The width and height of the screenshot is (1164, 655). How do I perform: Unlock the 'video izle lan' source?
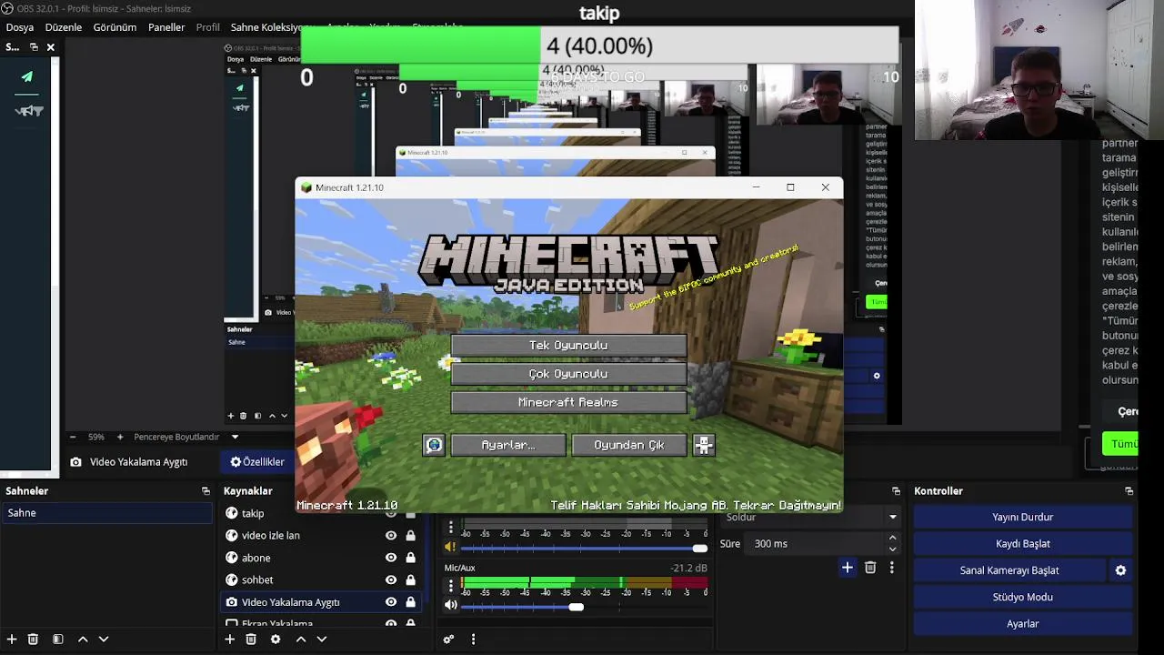(410, 536)
